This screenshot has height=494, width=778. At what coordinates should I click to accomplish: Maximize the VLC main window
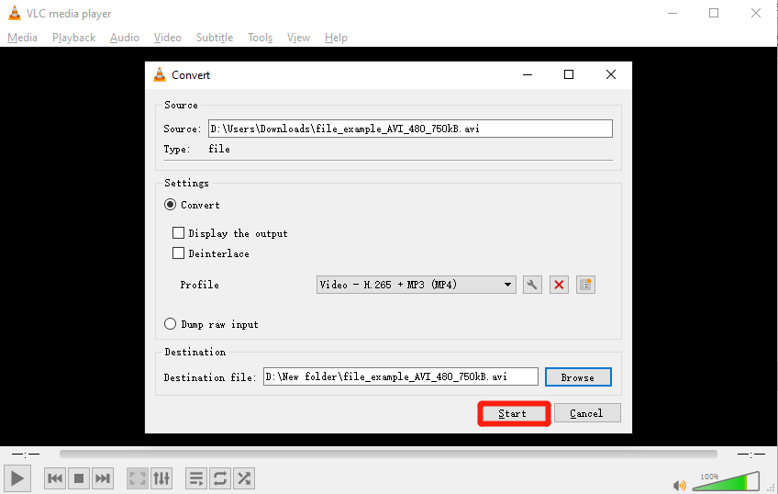(x=714, y=14)
